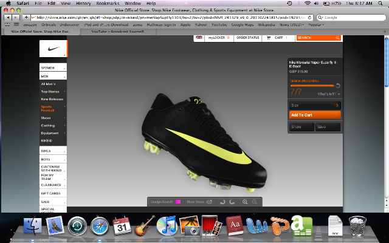The image size is (389, 243).
Task: Open iCal calendar in the Dock
Action: coord(122,225)
